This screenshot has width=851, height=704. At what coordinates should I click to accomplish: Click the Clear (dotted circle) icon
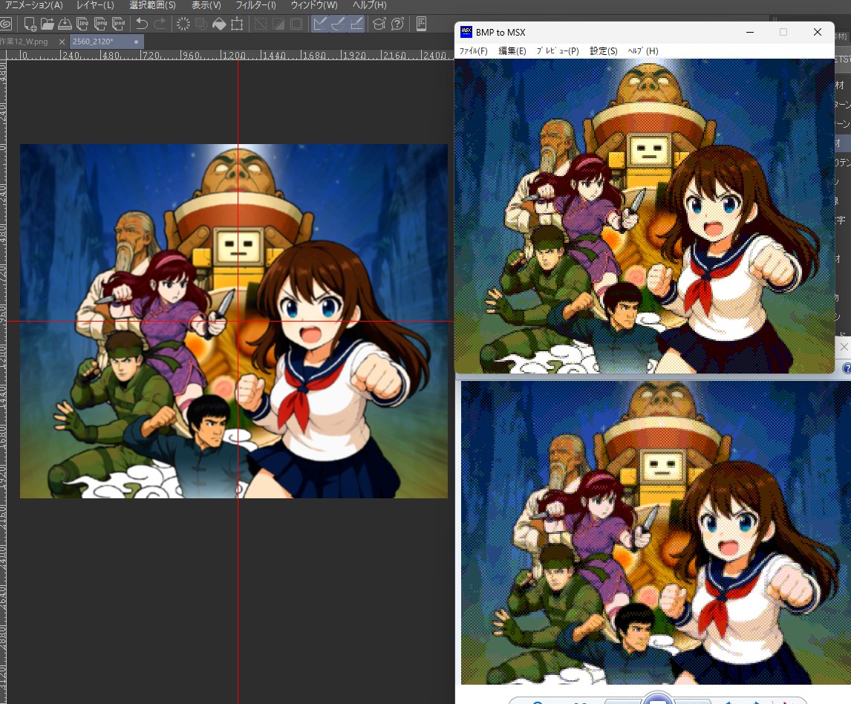(x=183, y=24)
